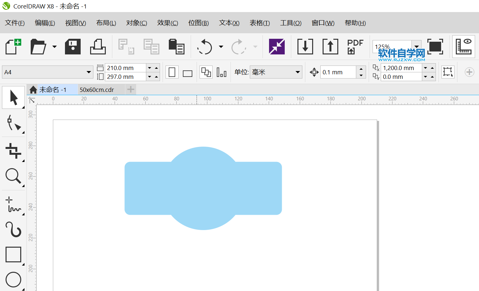Click the nudge distance 0.1 mm field

(x=339, y=72)
